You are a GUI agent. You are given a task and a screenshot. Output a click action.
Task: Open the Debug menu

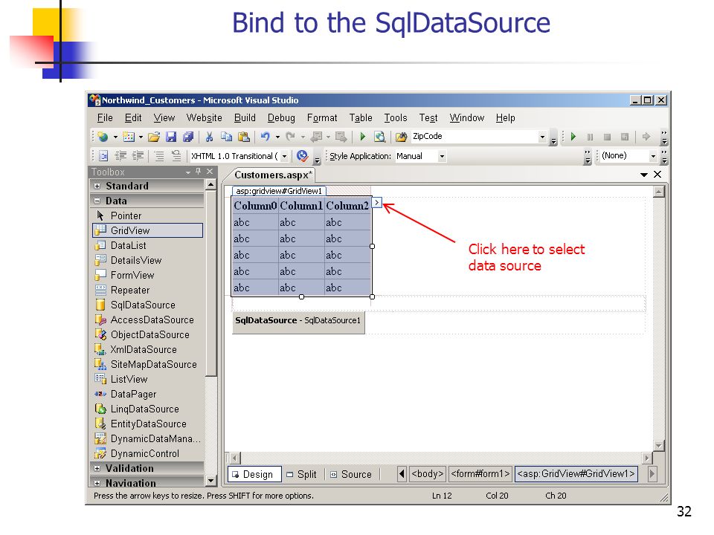(x=281, y=118)
